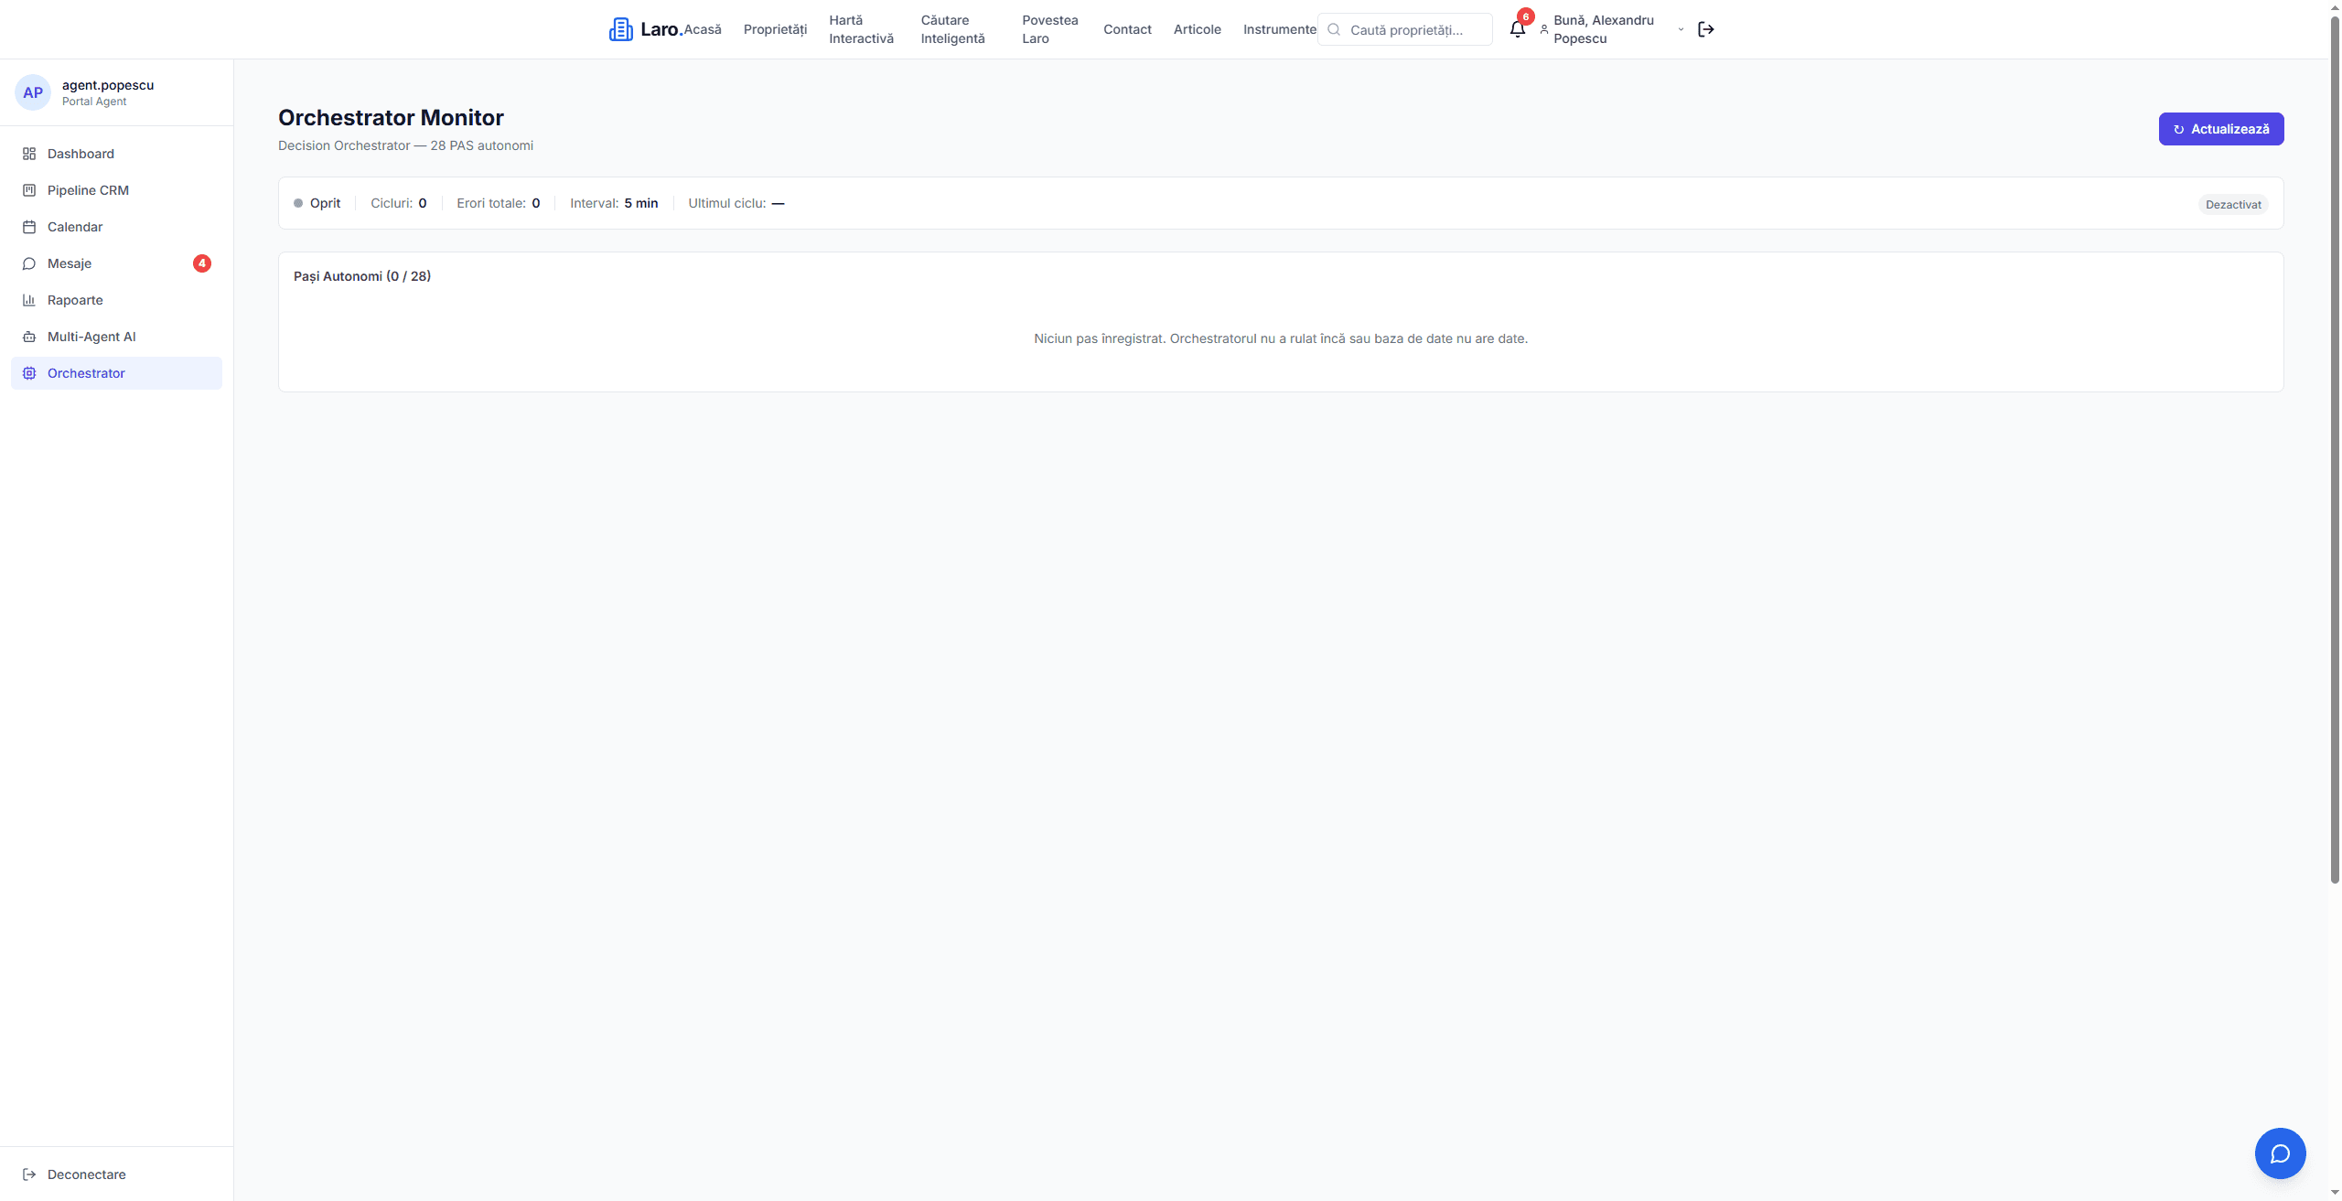
Task: Focus the Caută proprietăți search field
Action: [x=1415, y=30]
